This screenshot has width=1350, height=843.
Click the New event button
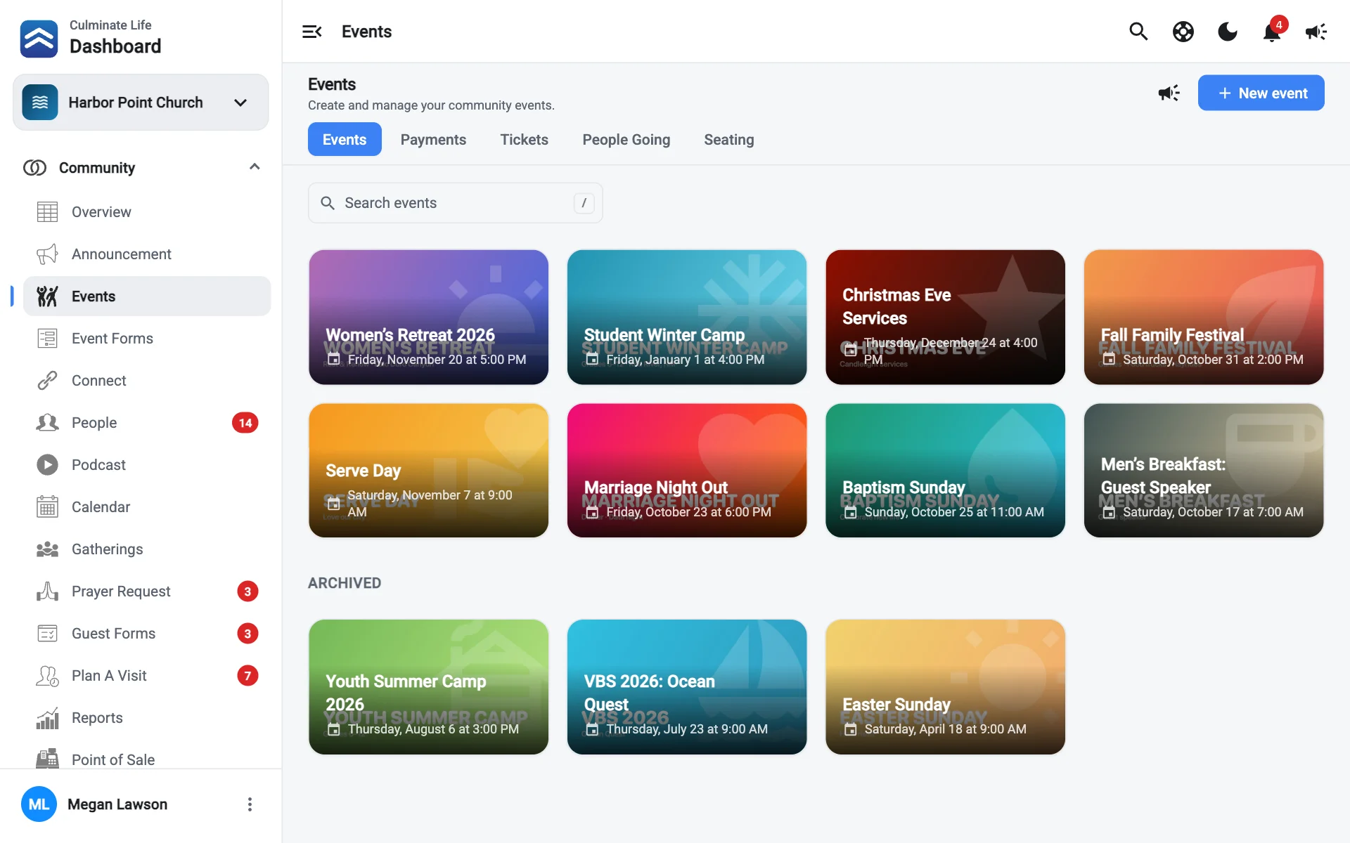coord(1261,93)
